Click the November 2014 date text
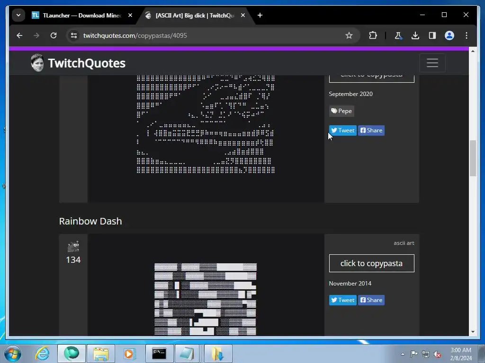Screen dimensions: 485x363 point(350,284)
